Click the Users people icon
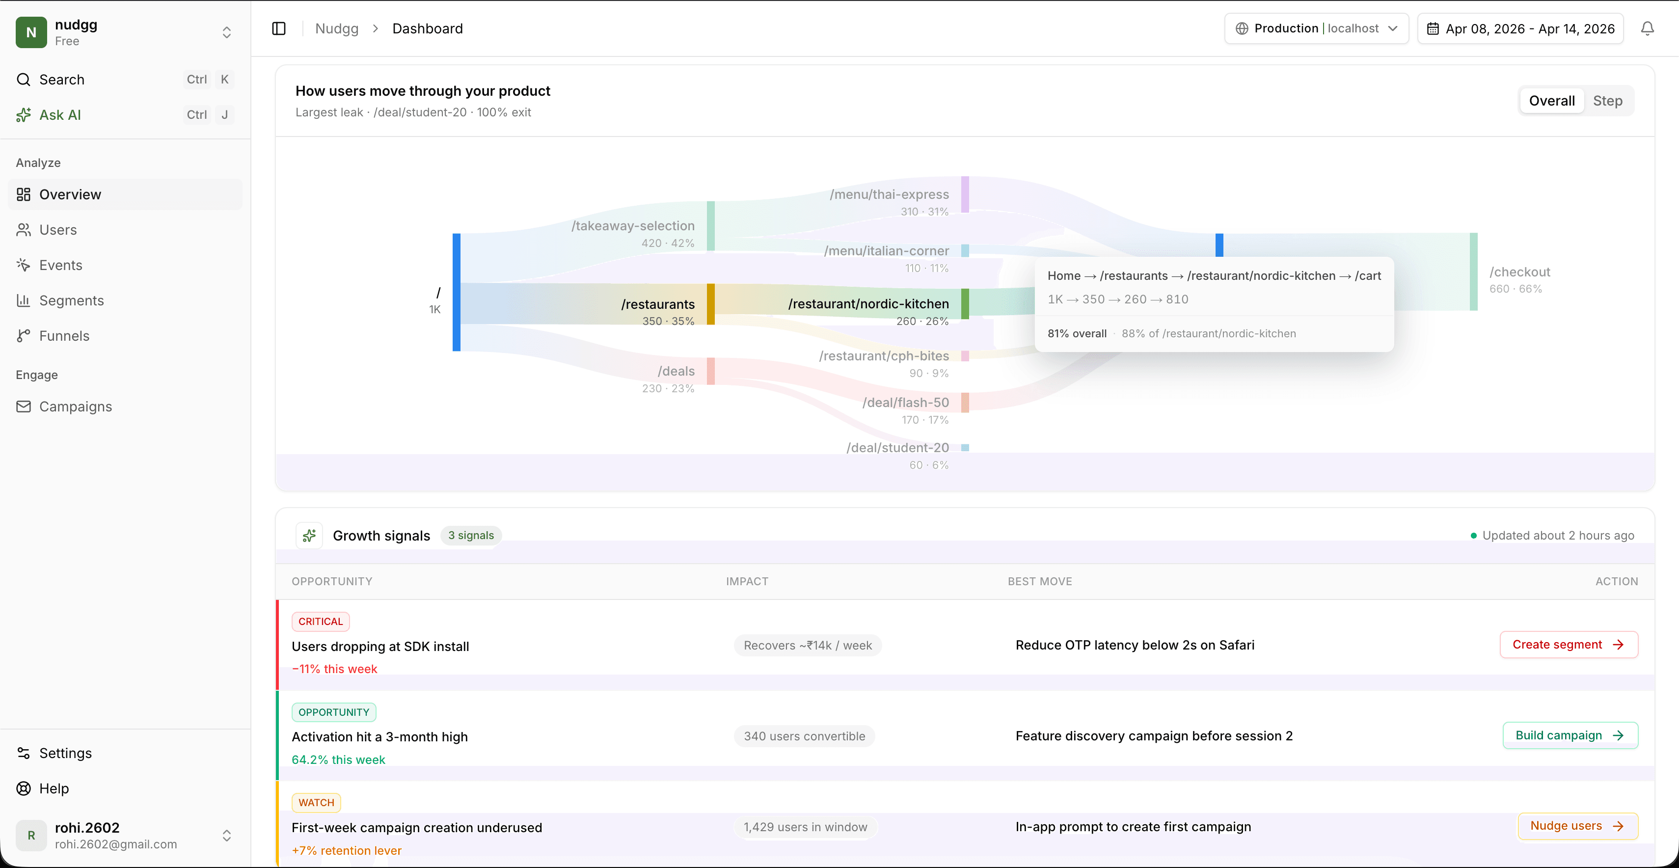The width and height of the screenshot is (1679, 868). pos(24,229)
